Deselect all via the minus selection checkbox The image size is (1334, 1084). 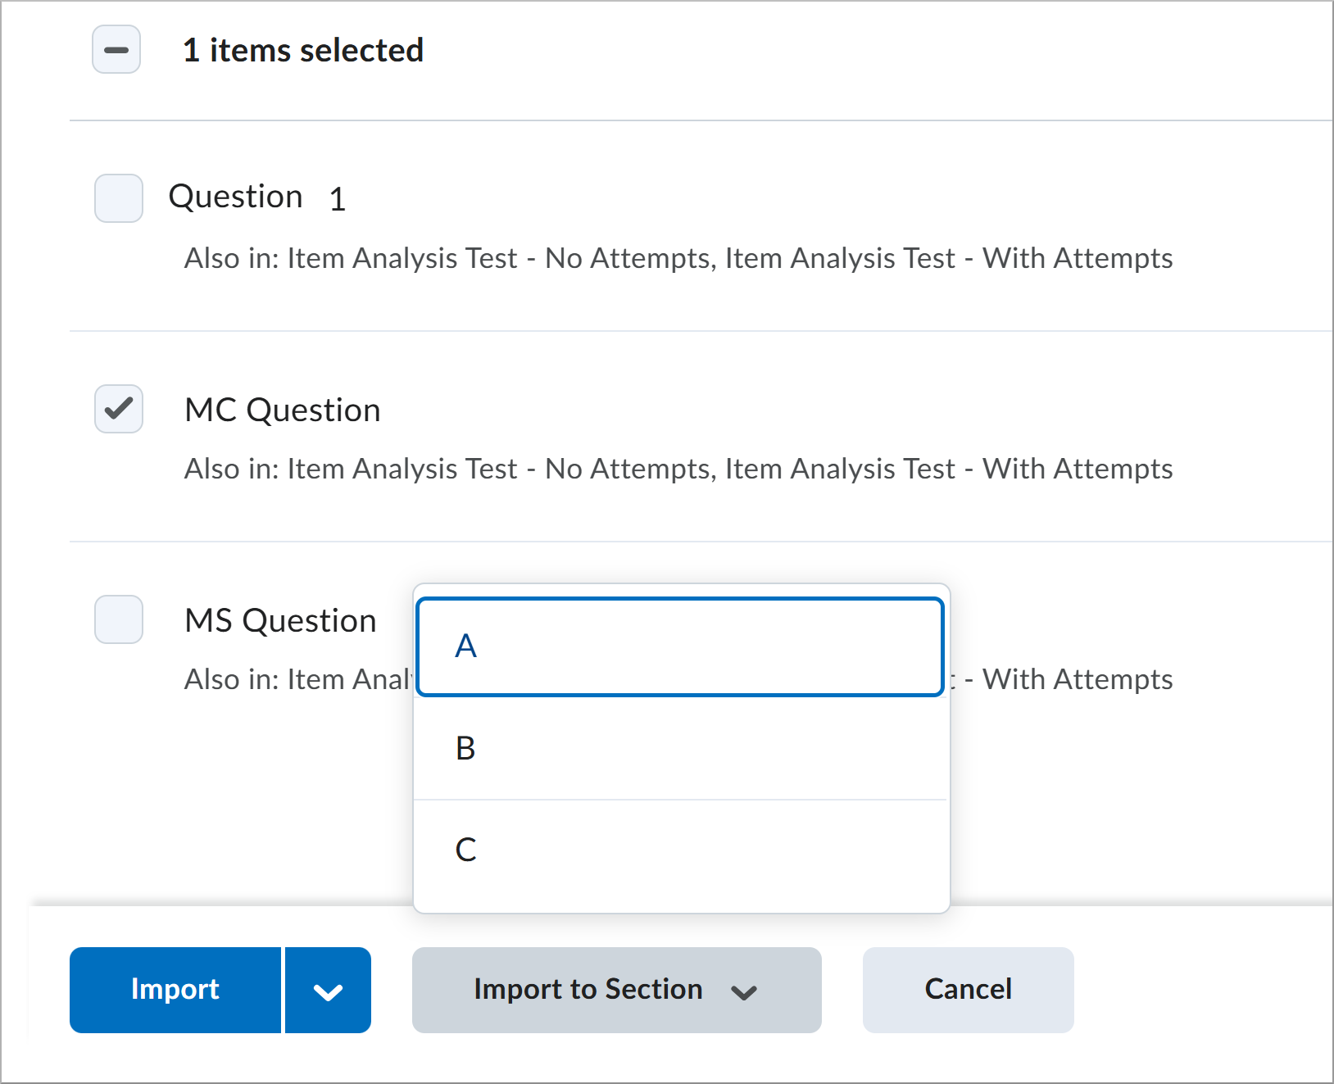(116, 51)
